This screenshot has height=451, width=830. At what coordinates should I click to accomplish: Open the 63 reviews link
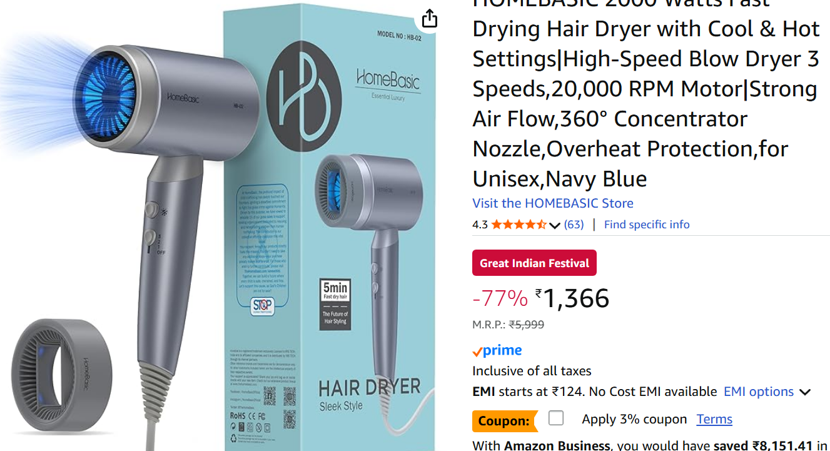pyautogui.click(x=574, y=225)
